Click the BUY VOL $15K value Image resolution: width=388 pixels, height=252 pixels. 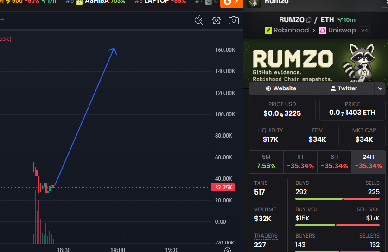click(x=302, y=218)
